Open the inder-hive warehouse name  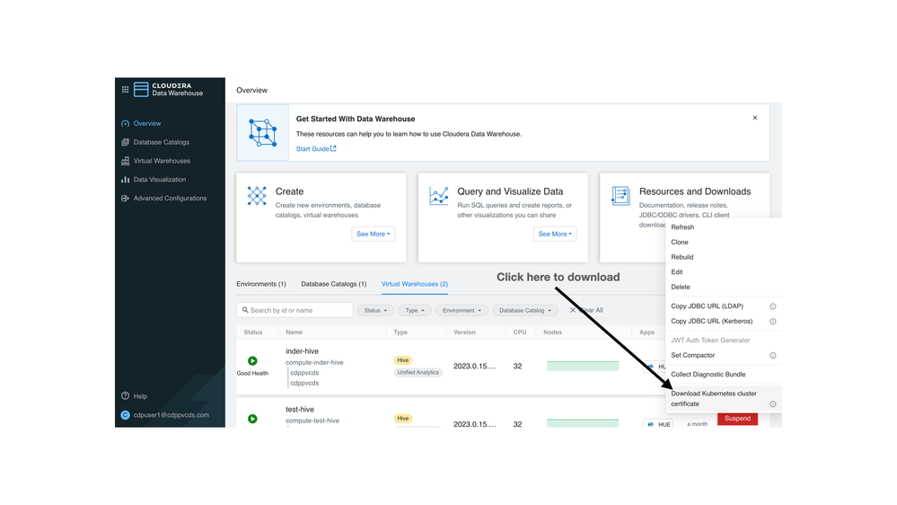(x=302, y=351)
